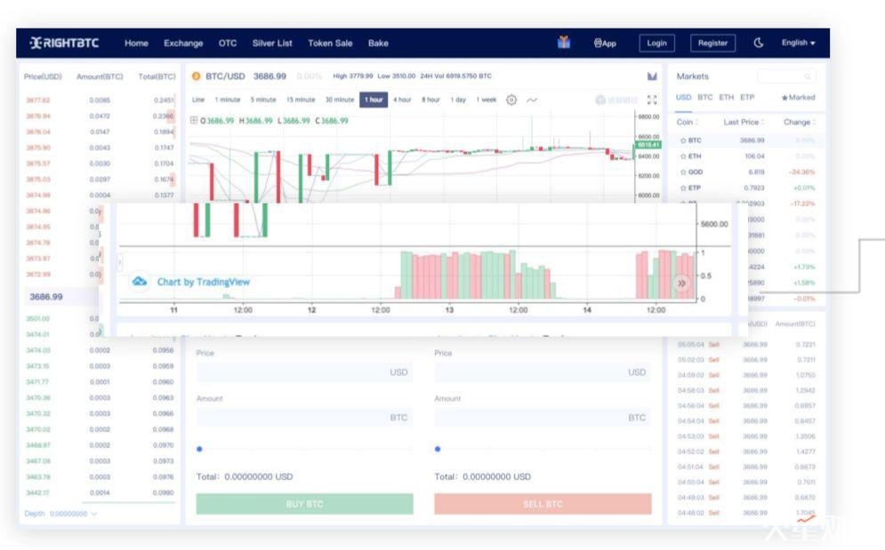Click the buy amount slider handle
This screenshot has width=885, height=550.
pyautogui.click(x=199, y=449)
